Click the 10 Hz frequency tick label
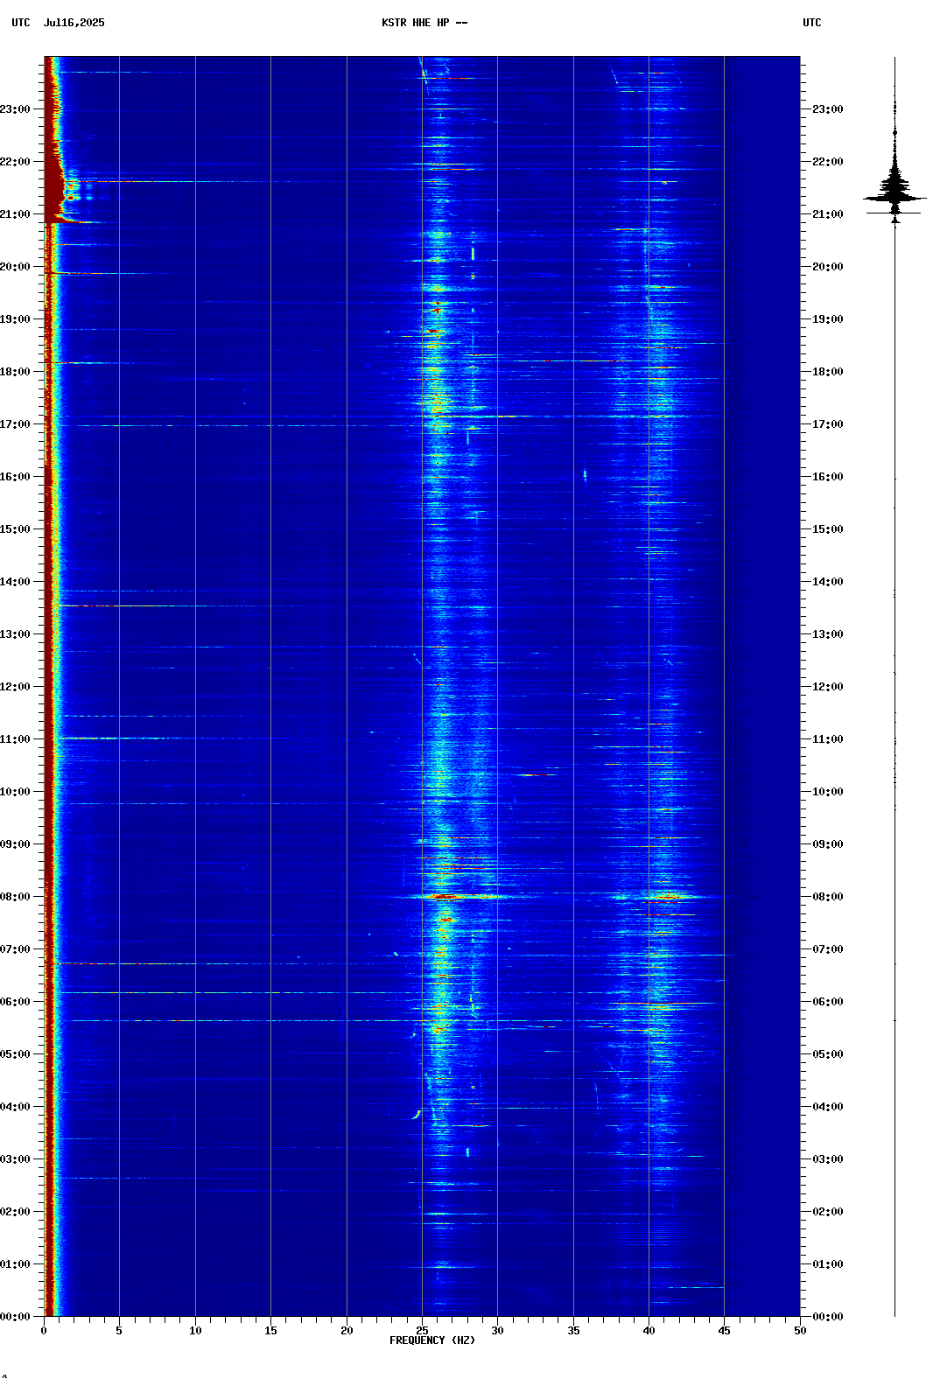933x1386 pixels. tap(195, 1330)
